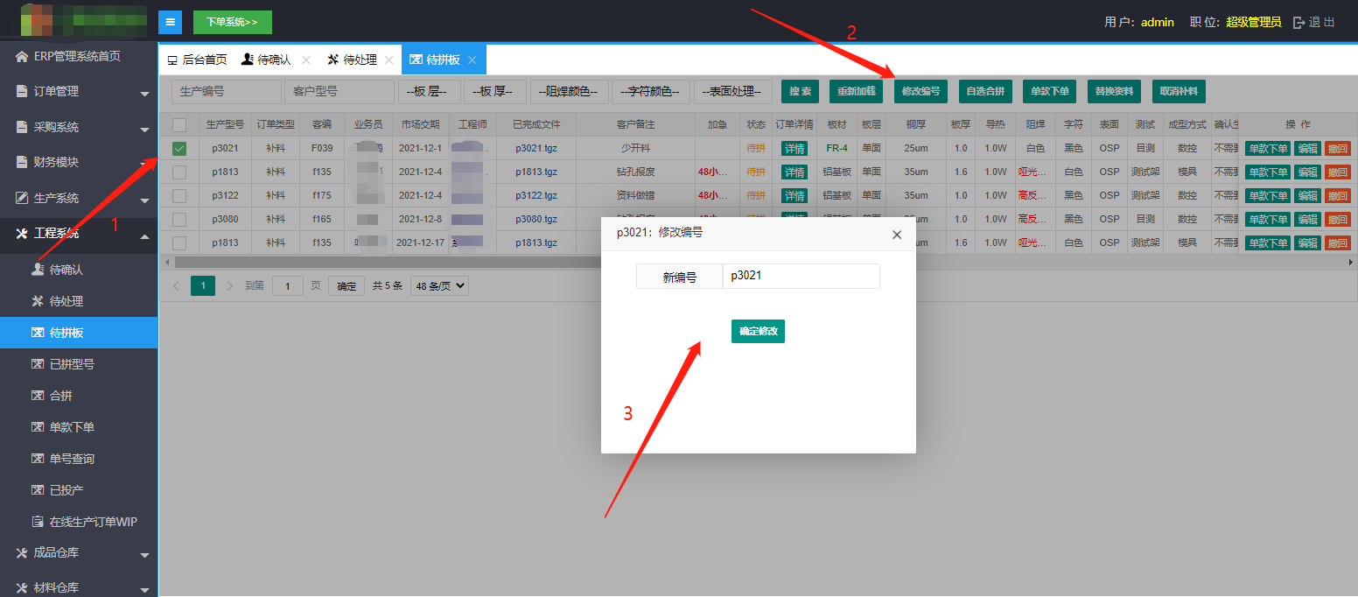Open the 板层 filter dropdown
The width and height of the screenshot is (1358, 597).
coord(429,92)
